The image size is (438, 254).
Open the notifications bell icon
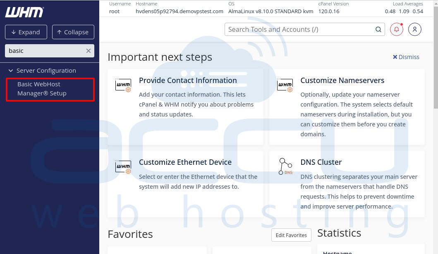click(396, 29)
